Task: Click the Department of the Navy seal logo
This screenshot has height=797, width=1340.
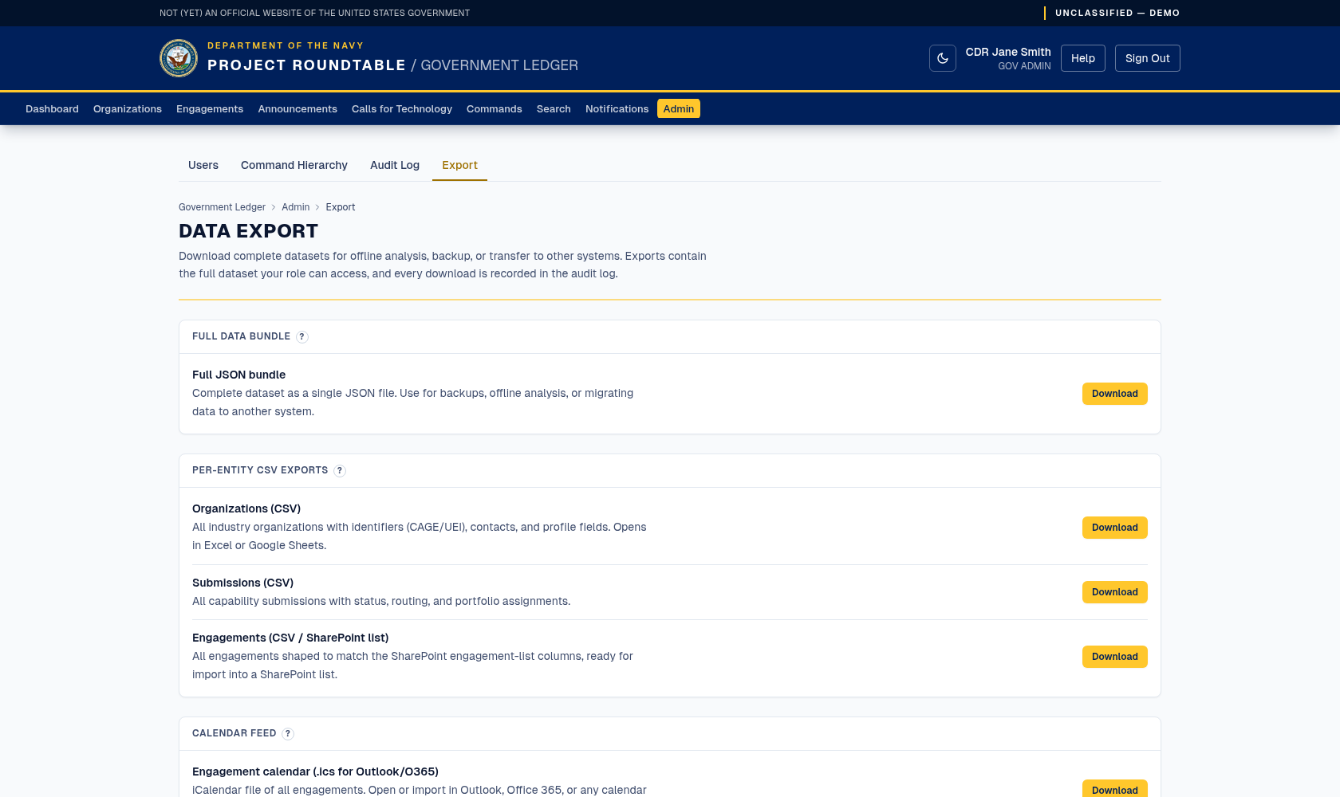Action: (x=179, y=58)
